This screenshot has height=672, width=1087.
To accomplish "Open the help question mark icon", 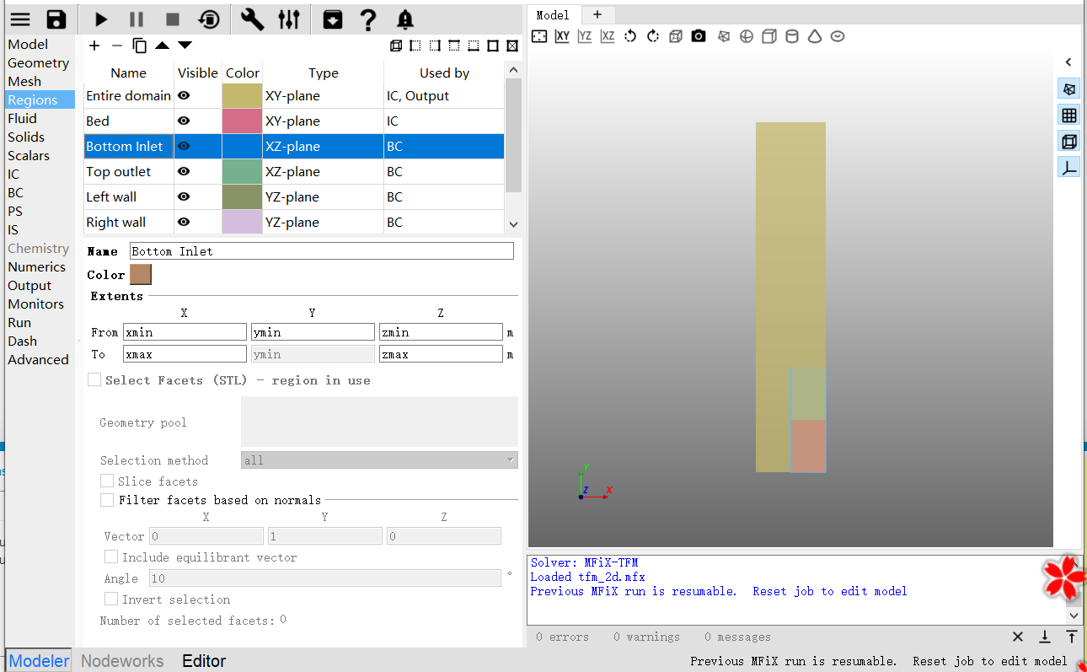I will pos(367,19).
